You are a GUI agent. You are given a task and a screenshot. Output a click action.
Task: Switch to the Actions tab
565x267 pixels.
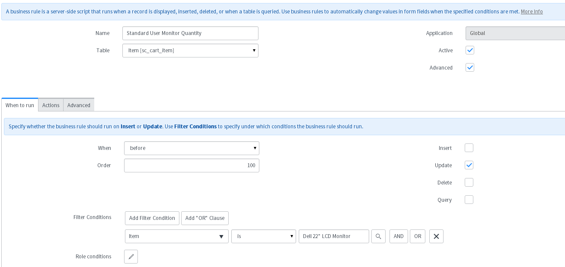(x=51, y=105)
